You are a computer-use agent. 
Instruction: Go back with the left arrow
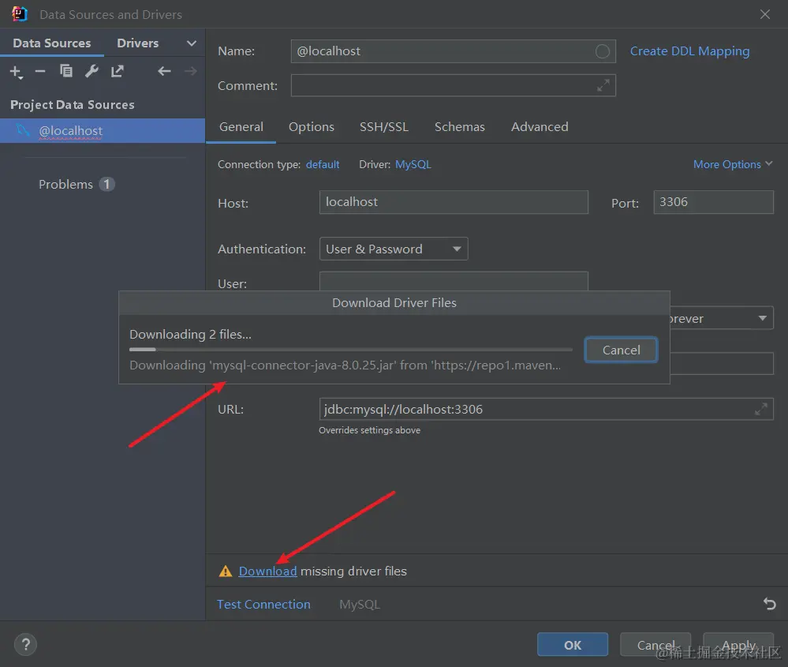(164, 71)
